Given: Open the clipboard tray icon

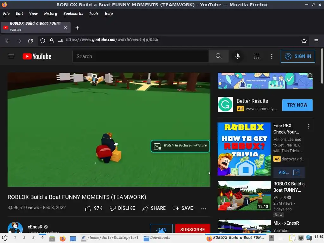Looking at the screenshot, I should pyautogui.click(x=292, y=238).
